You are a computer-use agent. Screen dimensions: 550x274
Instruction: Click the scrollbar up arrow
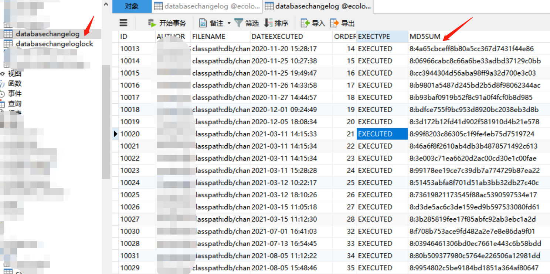pyautogui.click(x=106, y=4)
